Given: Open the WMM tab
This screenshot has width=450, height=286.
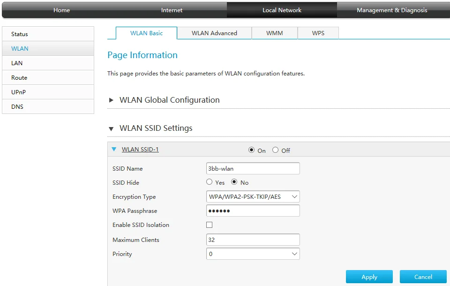Looking at the screenshot, I should (x=274, y=33).
